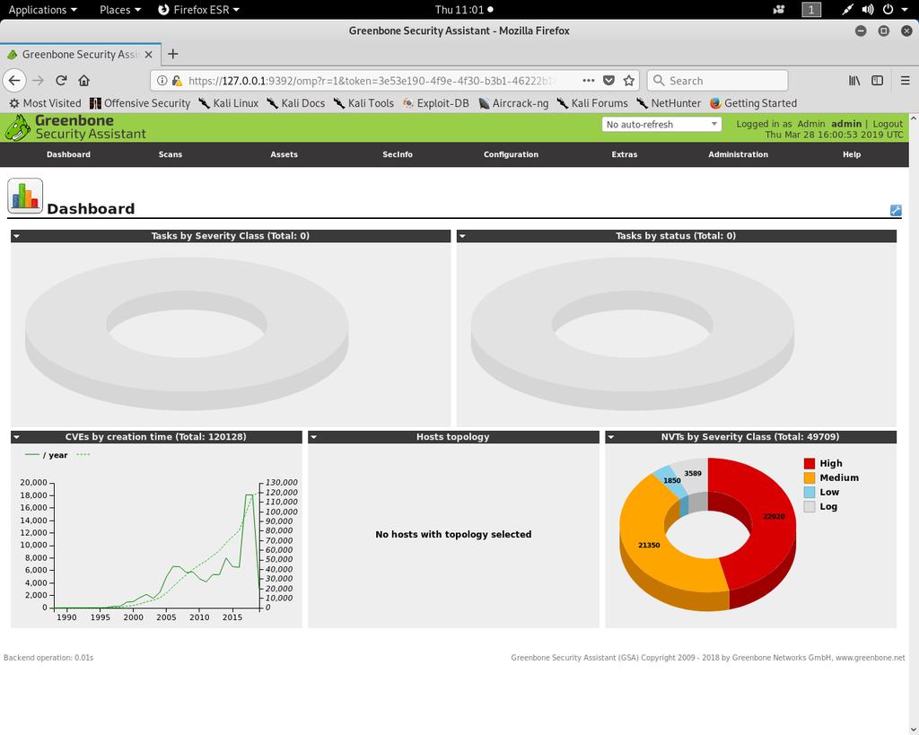The height and width of the screenshot is (735, 919).
Task: Expand Tasks by Severity Class chart menu
Action: tap(16, 236)
